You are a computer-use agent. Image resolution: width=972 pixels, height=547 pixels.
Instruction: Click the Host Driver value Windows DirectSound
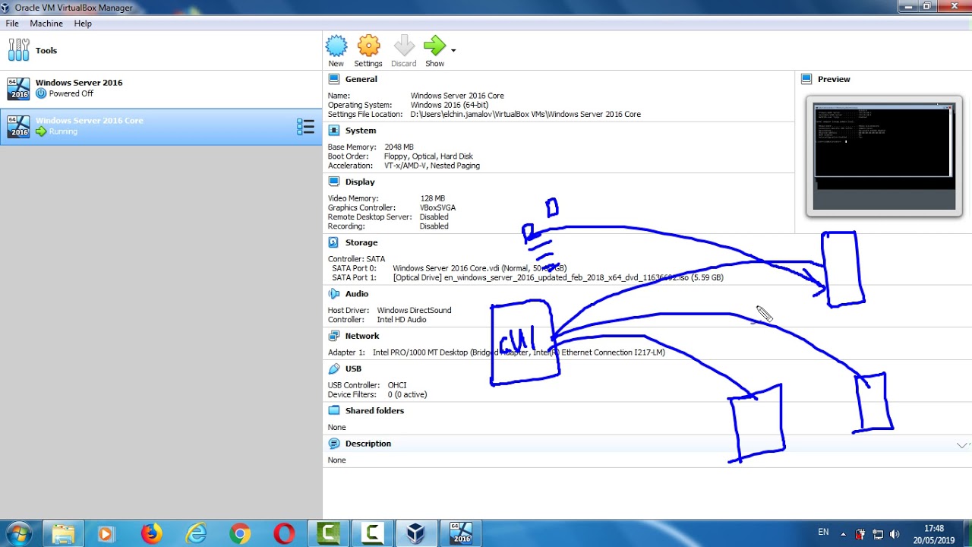point(414,310)
